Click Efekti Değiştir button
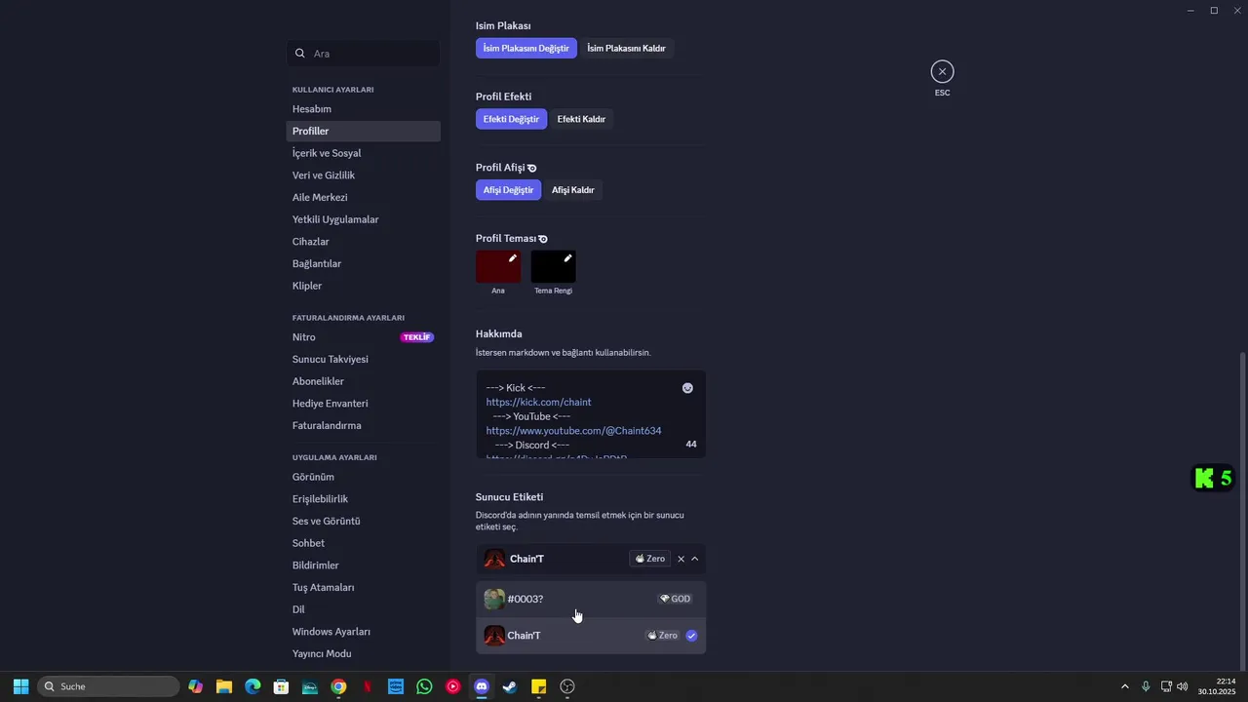 [x=511, y=119]
